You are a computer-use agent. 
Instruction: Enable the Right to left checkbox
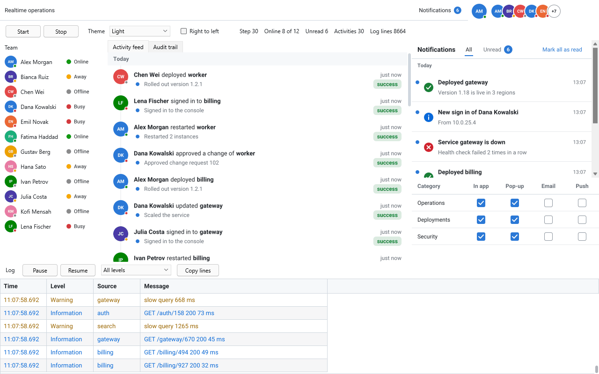pos(184,31)
